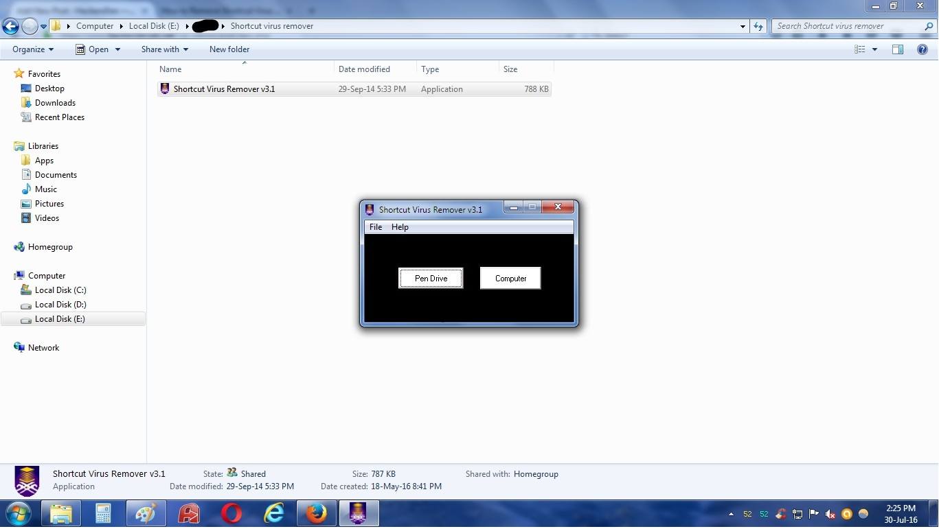The height and width of the screenshot is (529, 939).
Task: Open the Organize dropdown menu
Action: 32,49
